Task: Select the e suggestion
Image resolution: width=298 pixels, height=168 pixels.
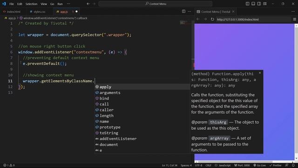Action: [142, 150]
